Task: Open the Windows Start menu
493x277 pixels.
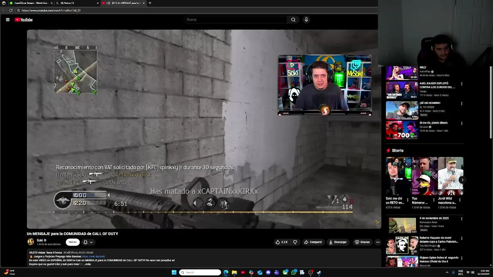Action: coord(174,272)
